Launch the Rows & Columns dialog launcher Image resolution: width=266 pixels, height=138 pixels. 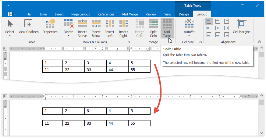(129, 42)
